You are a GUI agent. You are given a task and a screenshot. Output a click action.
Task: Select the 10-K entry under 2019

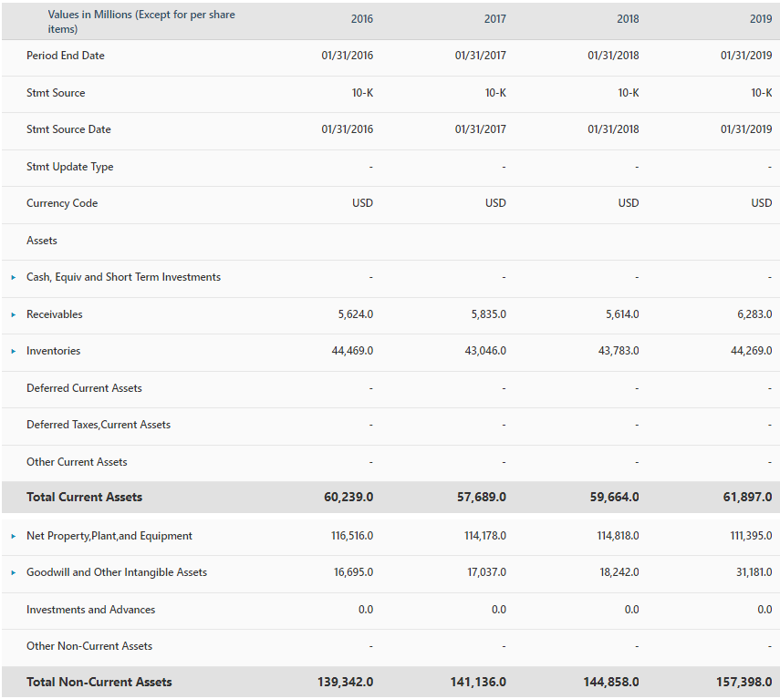click(760, 92)
